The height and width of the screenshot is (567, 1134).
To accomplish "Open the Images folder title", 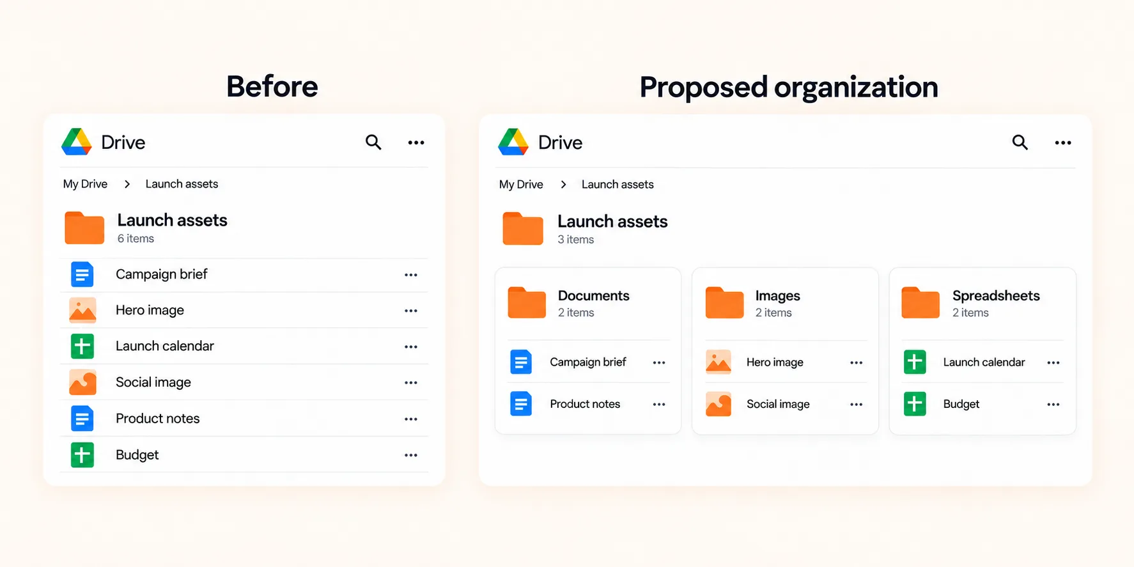I will (x=777, y=296).
